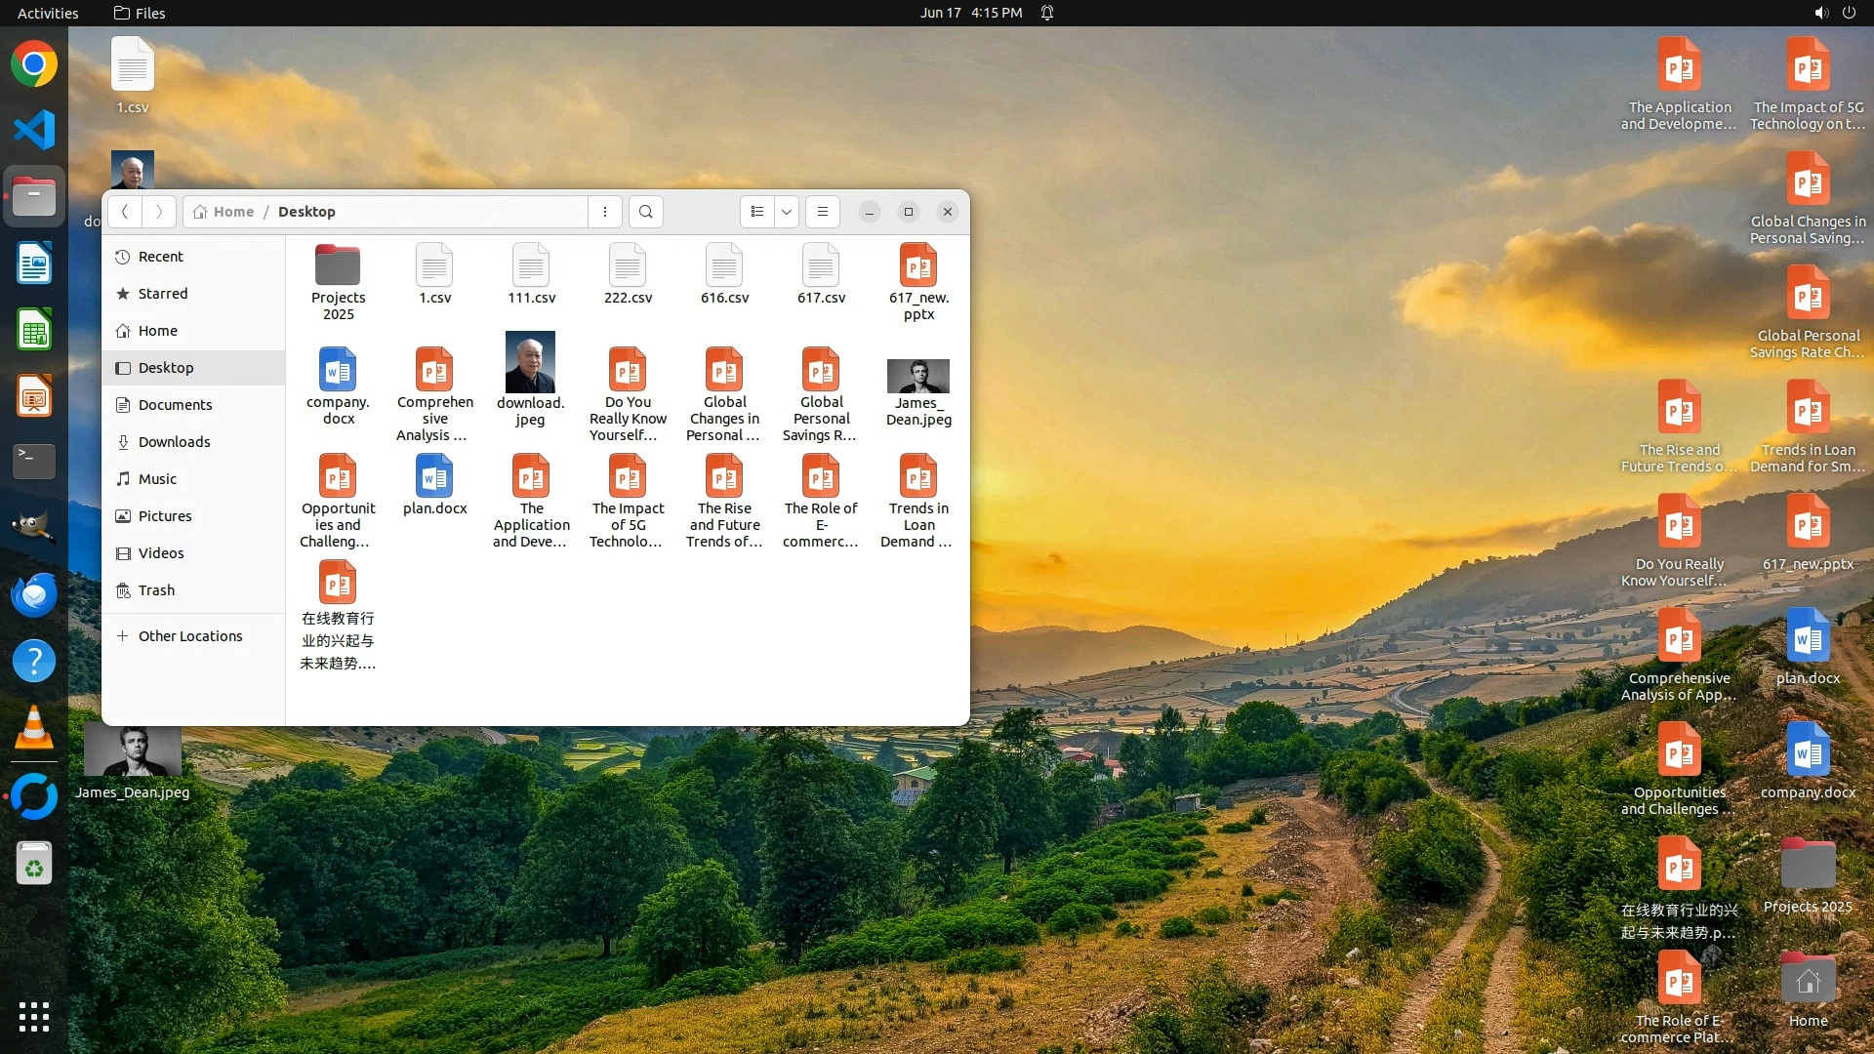Click Activities in the top bar

[48, 13]
